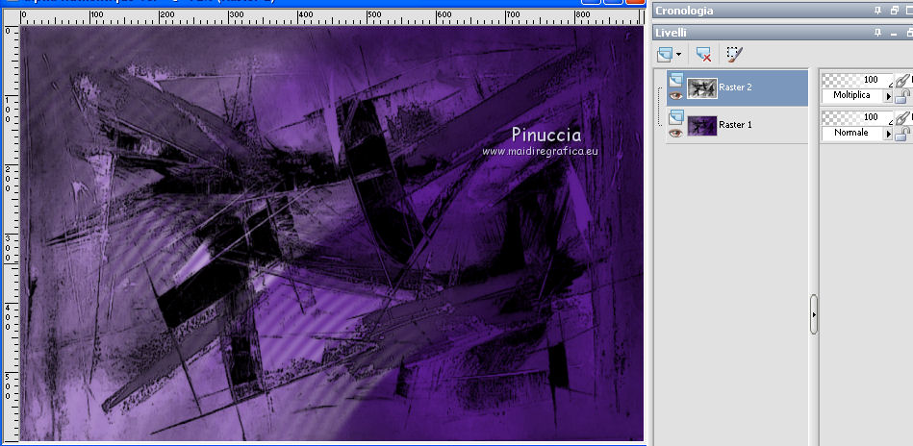The height and width of the screenshot is (446, 913).
Task: Select the Raster 1 layer thumbnail
Action: tap(701, 126)
